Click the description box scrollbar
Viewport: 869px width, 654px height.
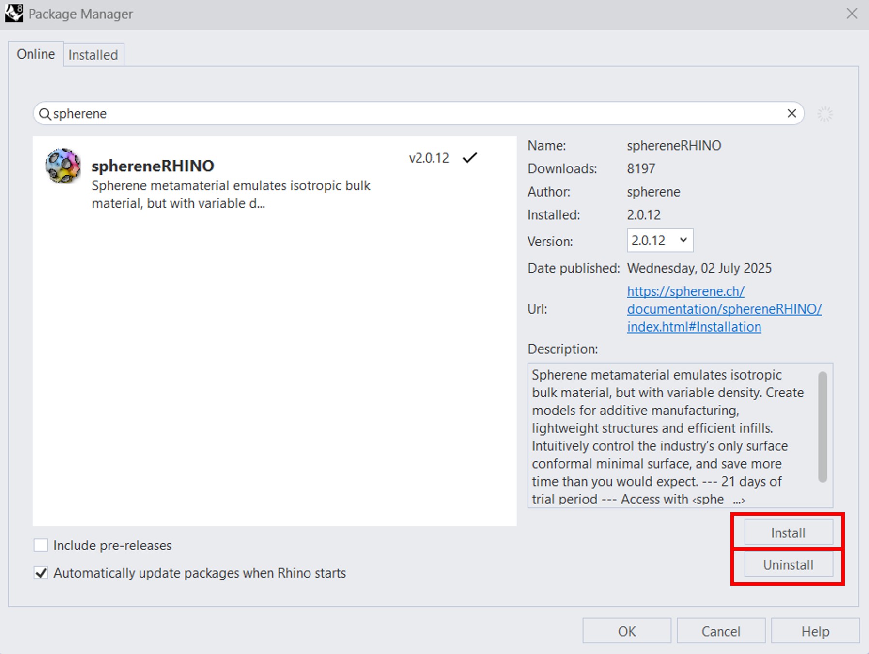point(822,426)
